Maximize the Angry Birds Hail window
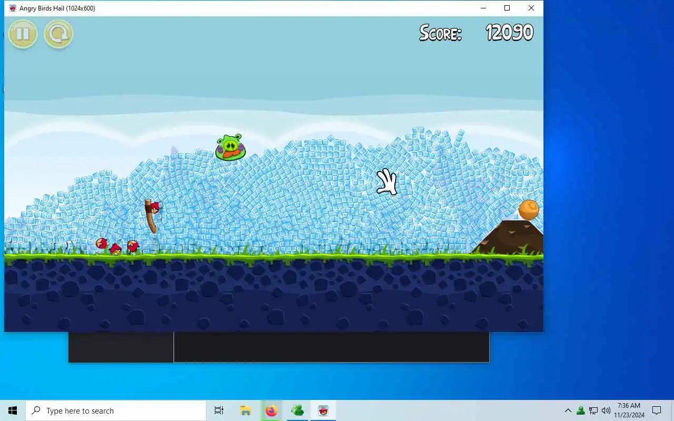The image size is (674, 421). pos(507,8)
